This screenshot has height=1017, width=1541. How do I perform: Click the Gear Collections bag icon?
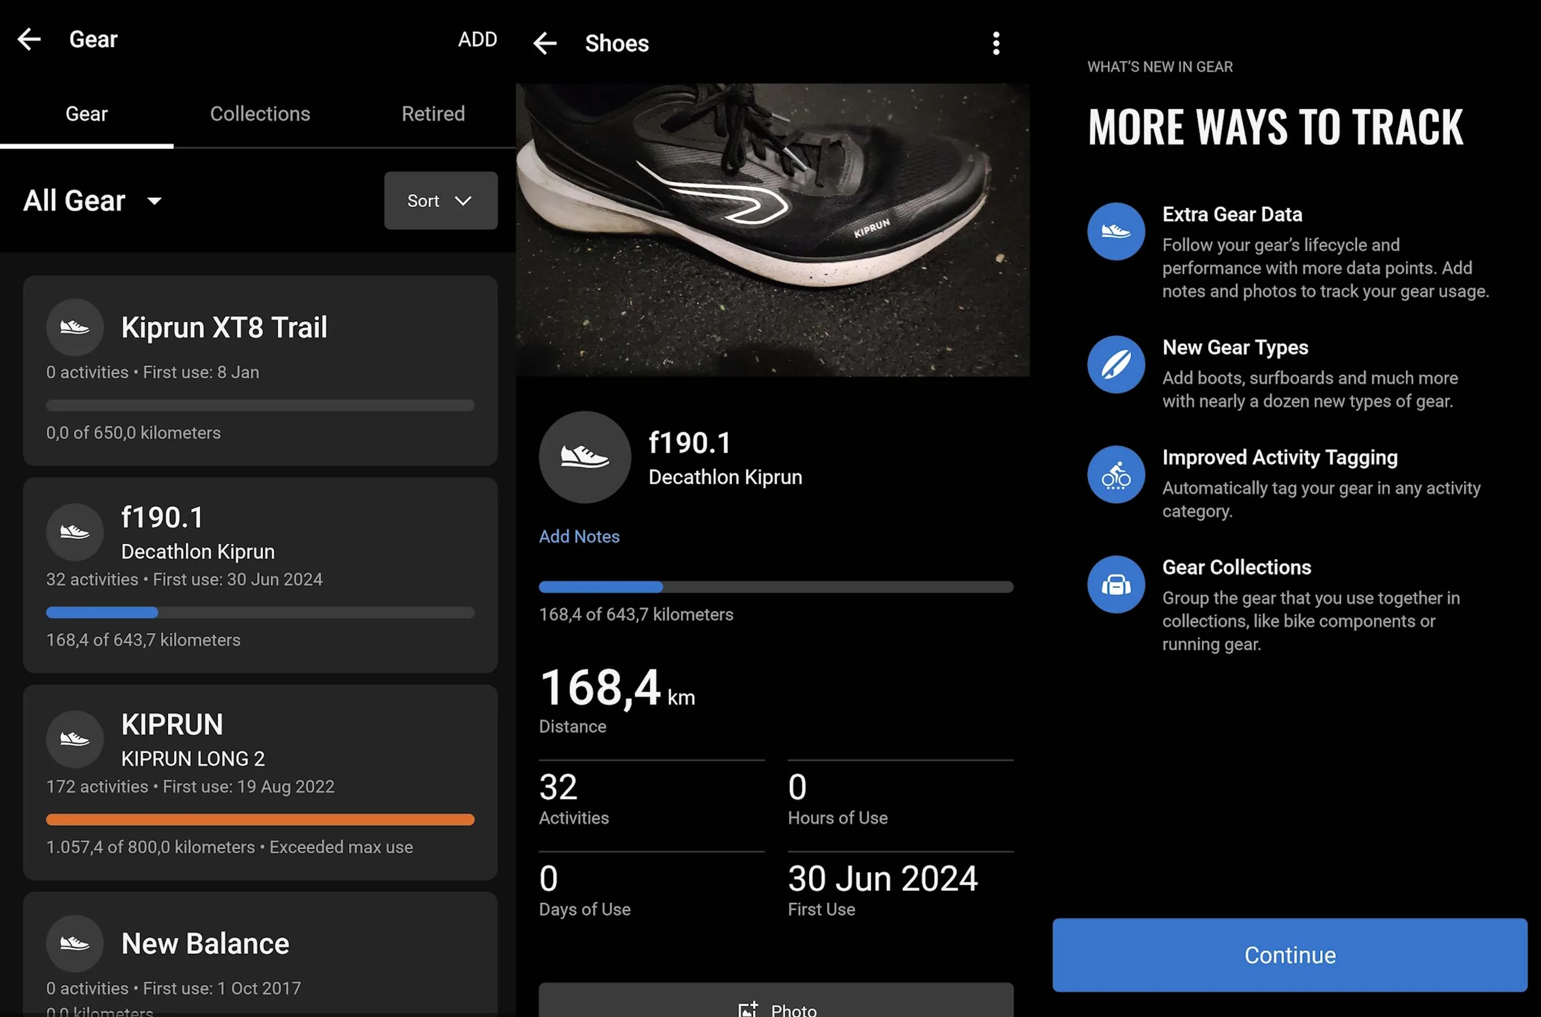pos(1115,584)
